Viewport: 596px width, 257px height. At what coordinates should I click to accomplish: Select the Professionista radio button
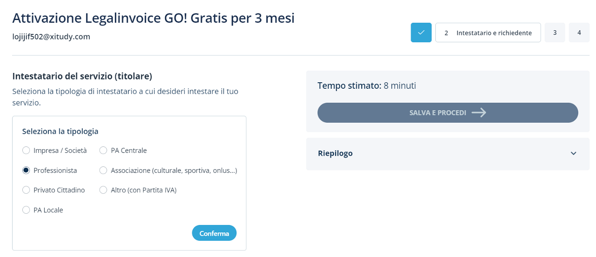[x=26, y=171]
